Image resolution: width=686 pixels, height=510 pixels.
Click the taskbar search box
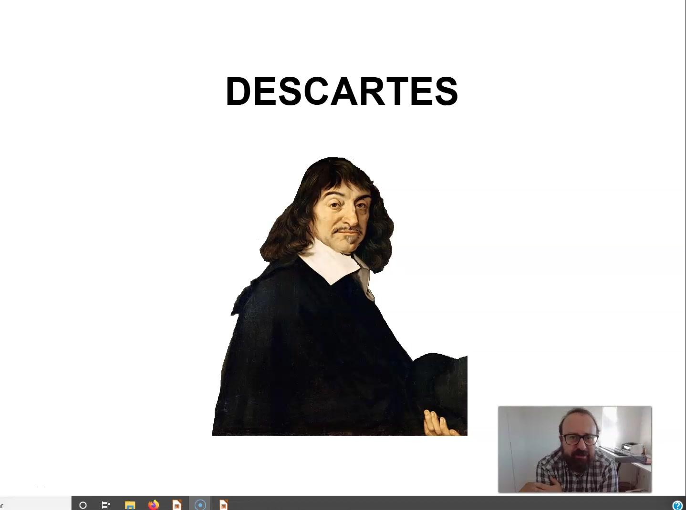(35, 503)
